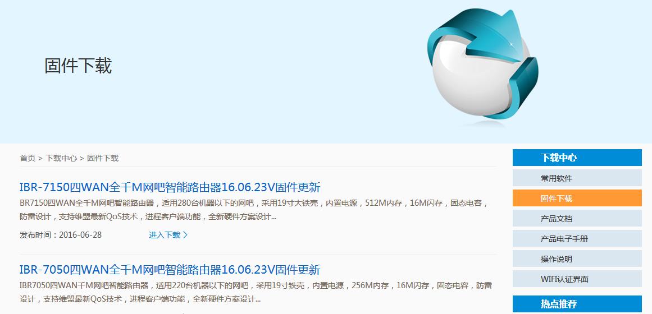
Task: Go to 首页 in the breadcrumb
Action: point(28,158)
